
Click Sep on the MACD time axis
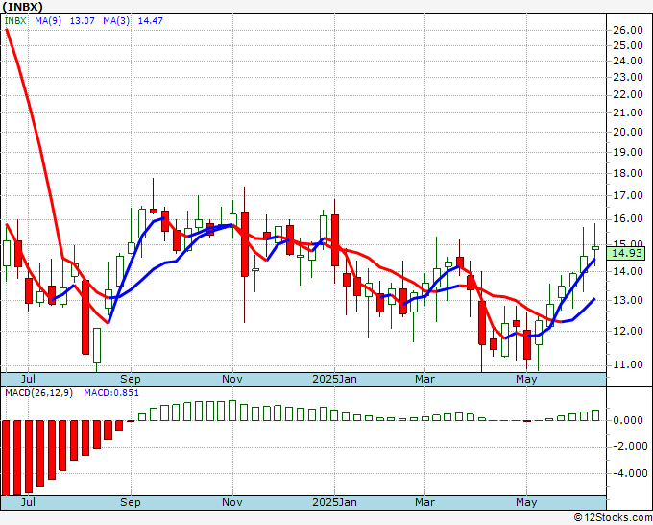[x=131, y=502]
